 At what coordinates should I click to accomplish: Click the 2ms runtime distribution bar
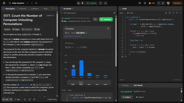coord(81,68)
